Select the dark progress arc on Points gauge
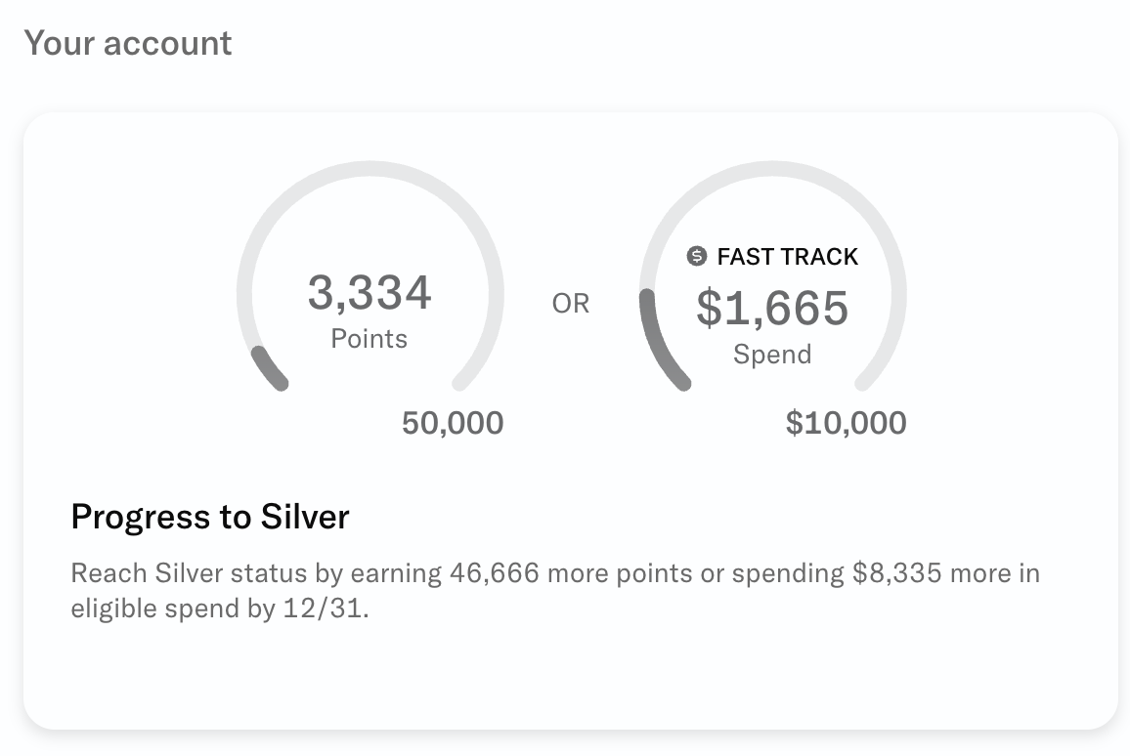The width and height of the screenshot is (1130, 756). coord(269,366)
